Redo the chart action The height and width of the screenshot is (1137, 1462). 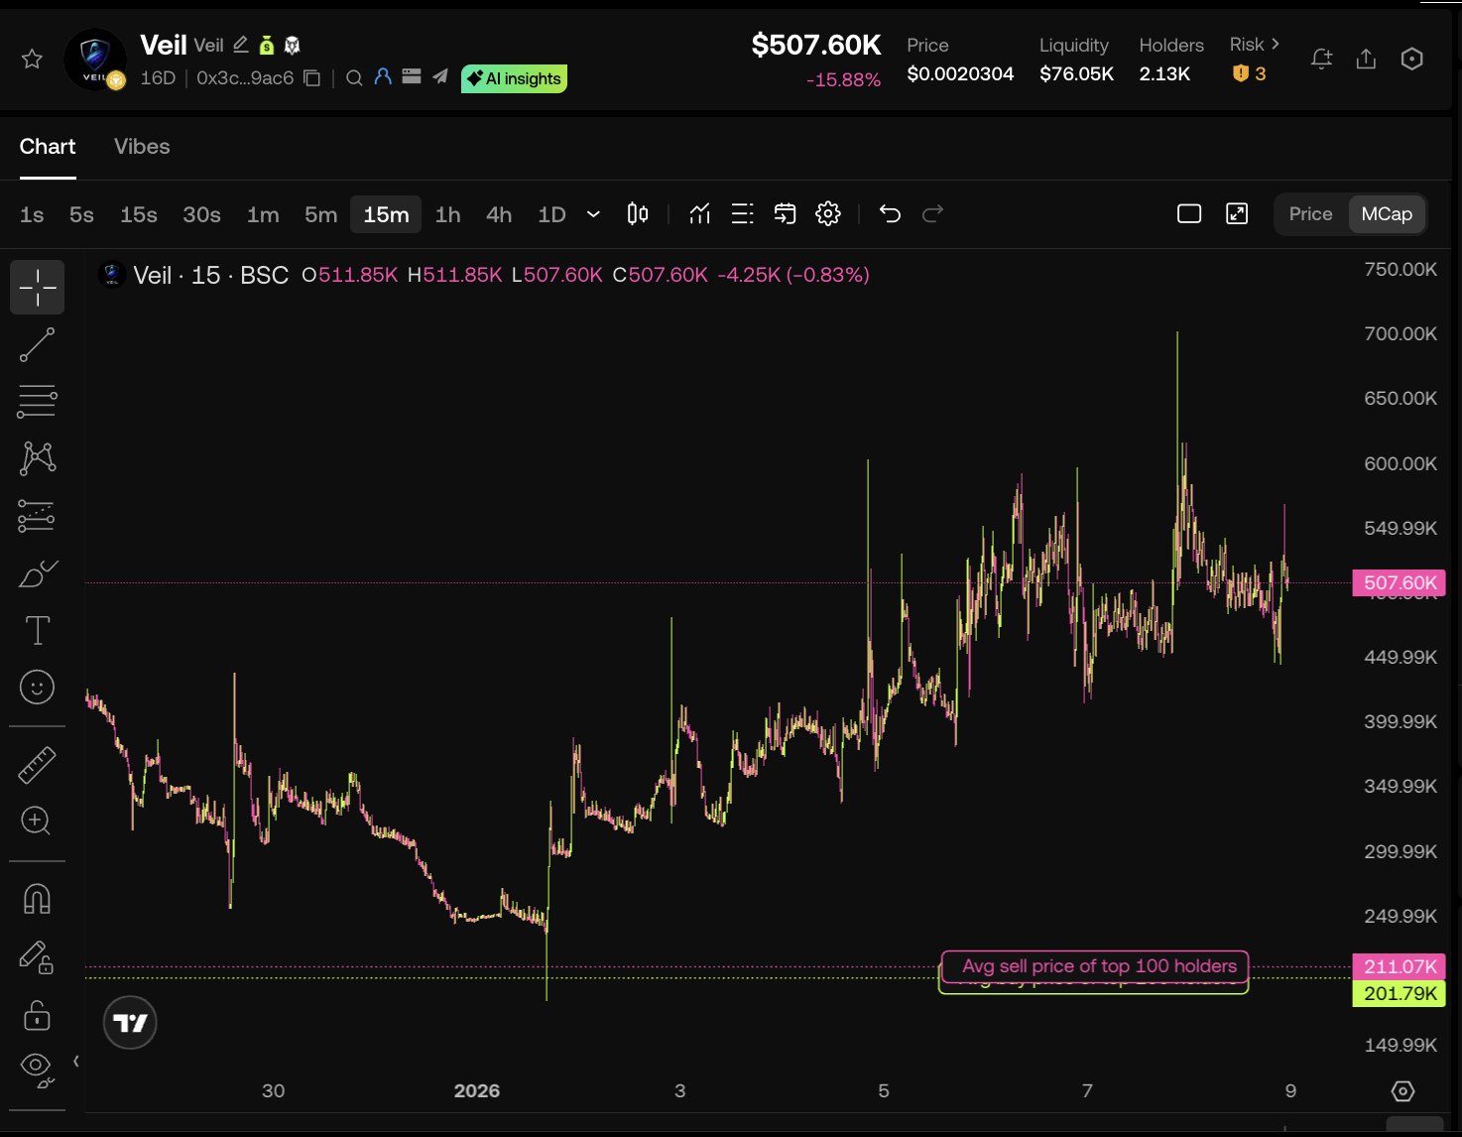pyautogui.click(x=932, y=213)
